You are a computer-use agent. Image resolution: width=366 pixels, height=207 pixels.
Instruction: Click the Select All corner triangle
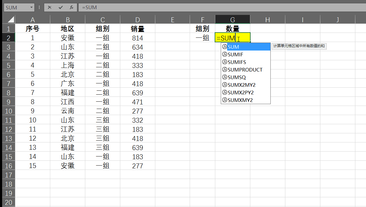tap(11, 20)
